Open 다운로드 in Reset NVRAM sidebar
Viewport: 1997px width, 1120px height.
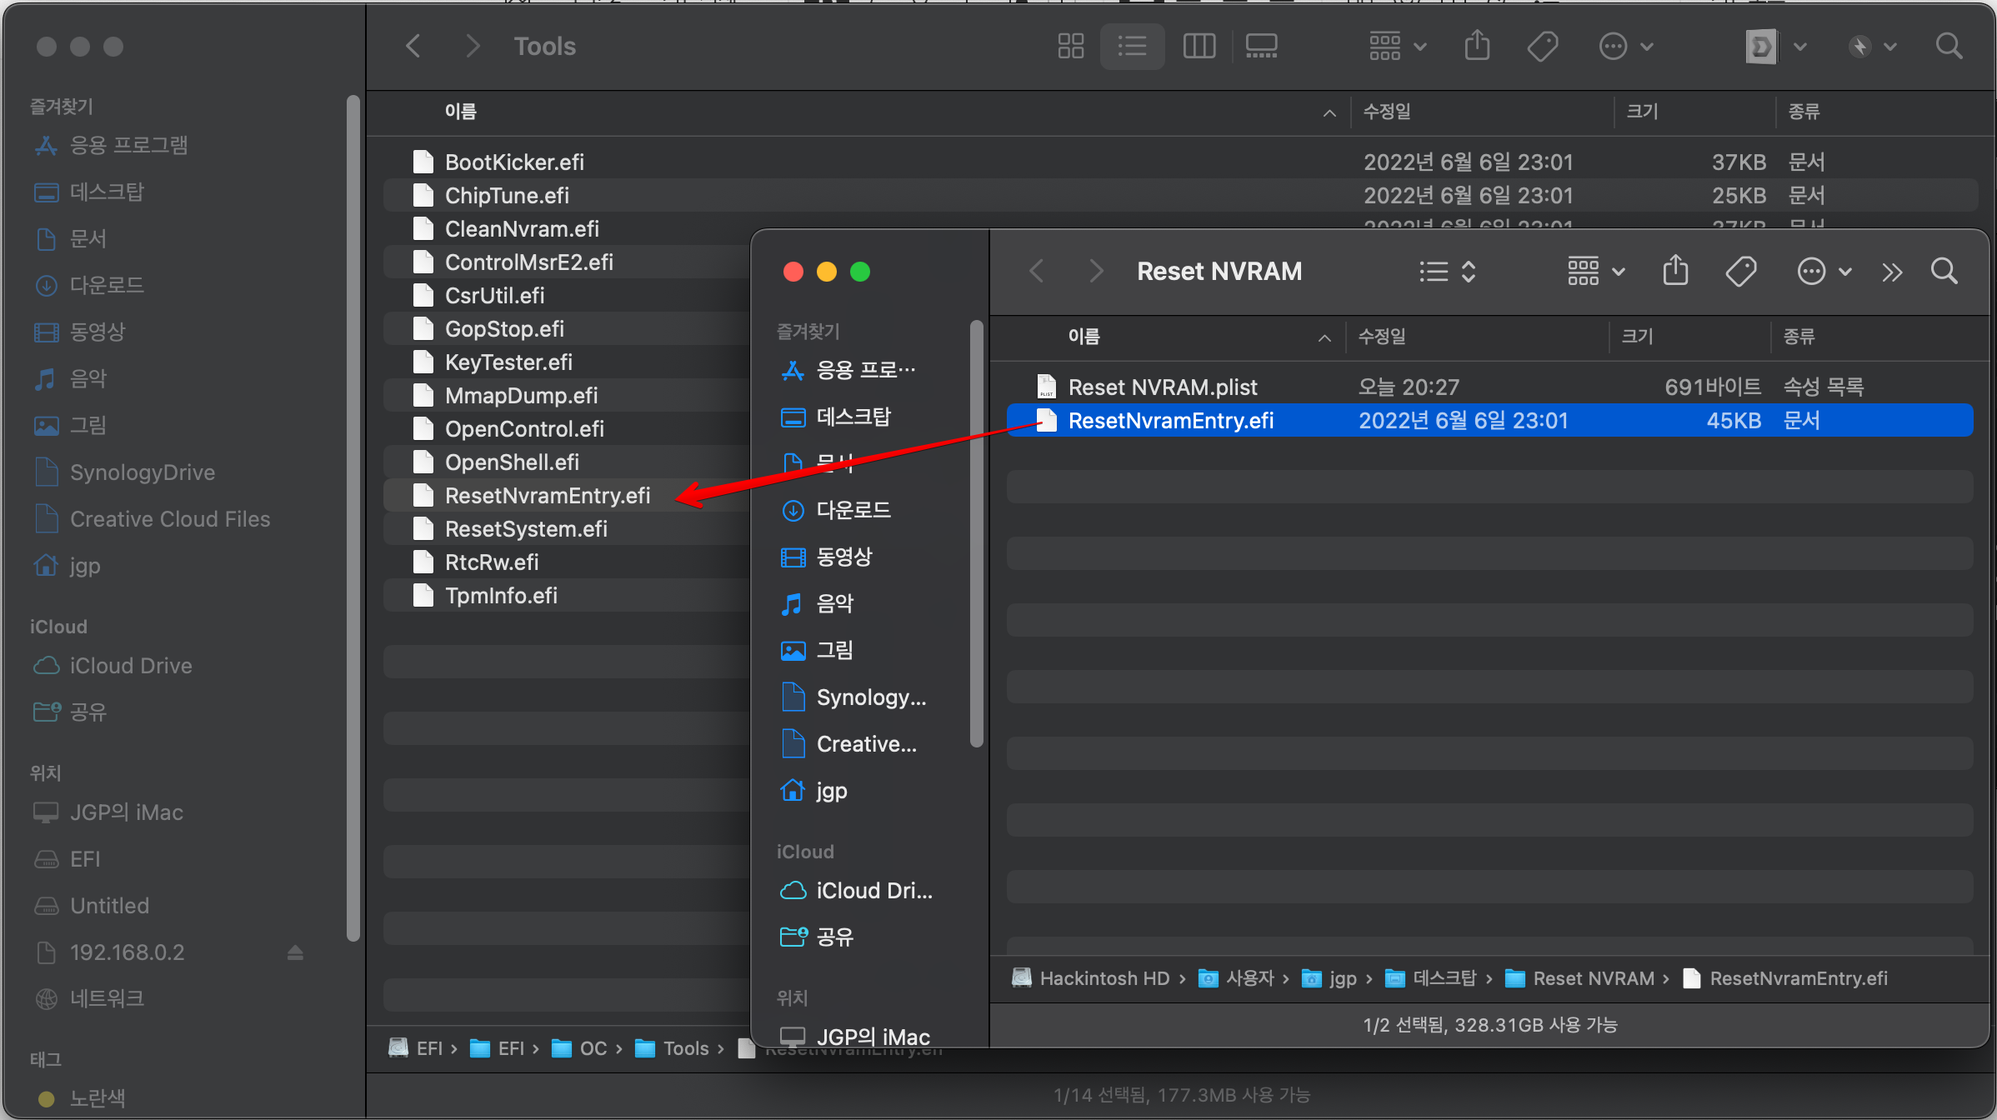[x=853, y=510]
